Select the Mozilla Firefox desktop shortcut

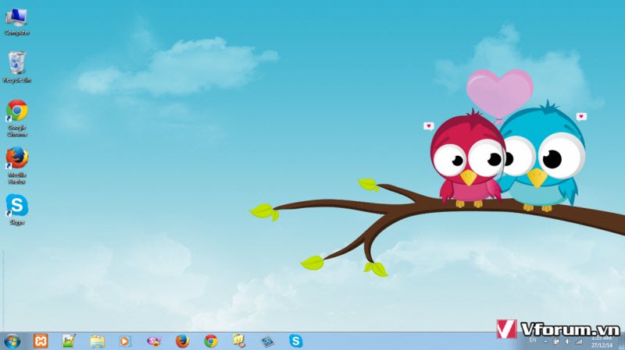coord(17,165)
